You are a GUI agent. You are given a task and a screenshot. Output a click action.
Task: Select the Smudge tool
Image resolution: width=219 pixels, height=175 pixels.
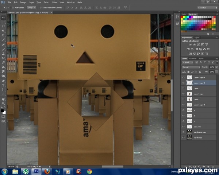[3, 71]
